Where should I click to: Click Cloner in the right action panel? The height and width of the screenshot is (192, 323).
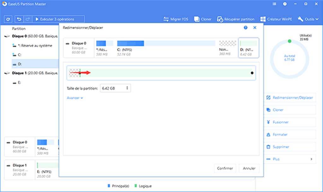pyautogui.click(x=290, y=110)
